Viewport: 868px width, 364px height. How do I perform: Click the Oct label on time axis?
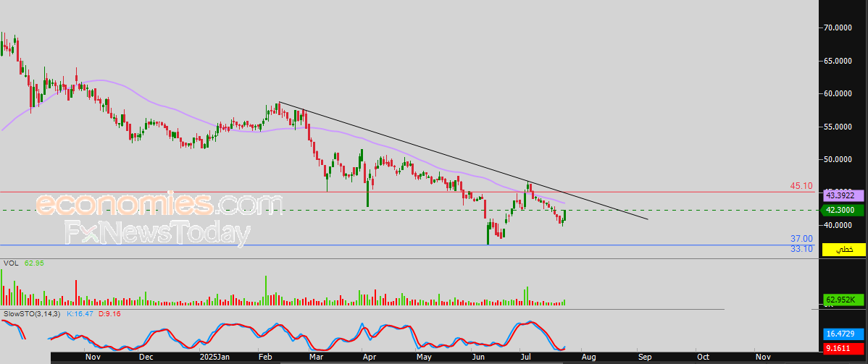pos(703,358)
